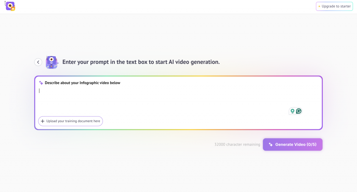357x192 pixels.
Task: Click the text cursor in the prompt area
Action: tap(39, 91)
